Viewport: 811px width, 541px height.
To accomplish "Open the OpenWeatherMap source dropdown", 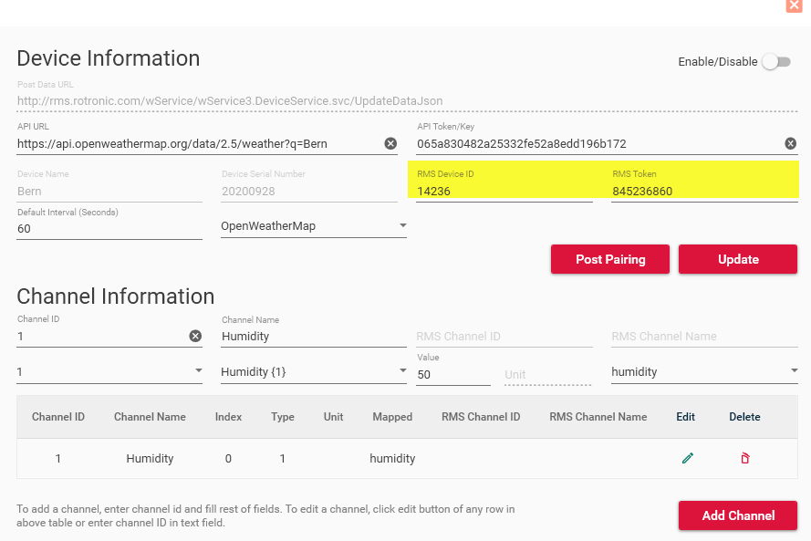I will click(314, 226).
